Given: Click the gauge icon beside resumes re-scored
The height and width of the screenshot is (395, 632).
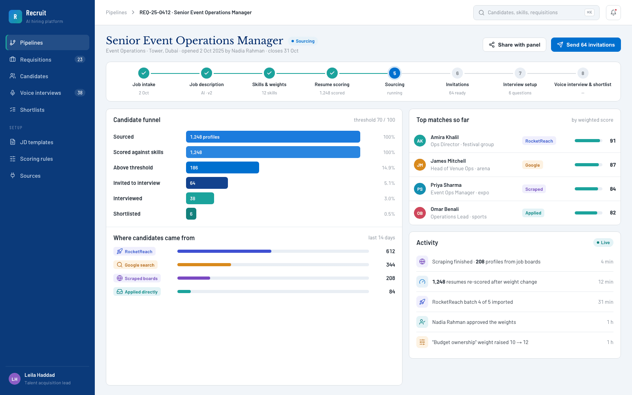Looking at the screenshot, I should [x=422, y=282].
